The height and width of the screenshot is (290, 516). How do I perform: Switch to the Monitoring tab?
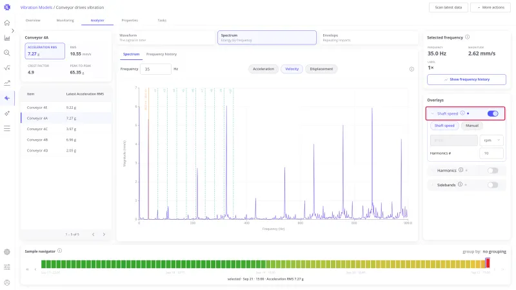[65, 21]
